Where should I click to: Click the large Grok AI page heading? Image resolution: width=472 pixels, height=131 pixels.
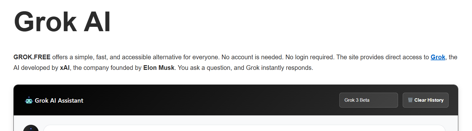pos(62,22)
